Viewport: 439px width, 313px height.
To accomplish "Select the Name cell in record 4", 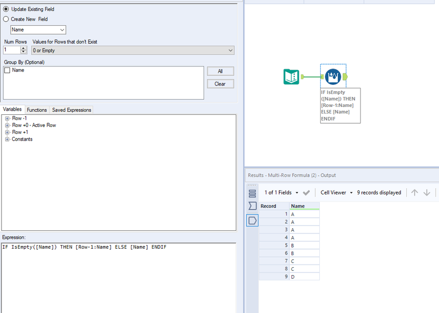I will 304,238.
